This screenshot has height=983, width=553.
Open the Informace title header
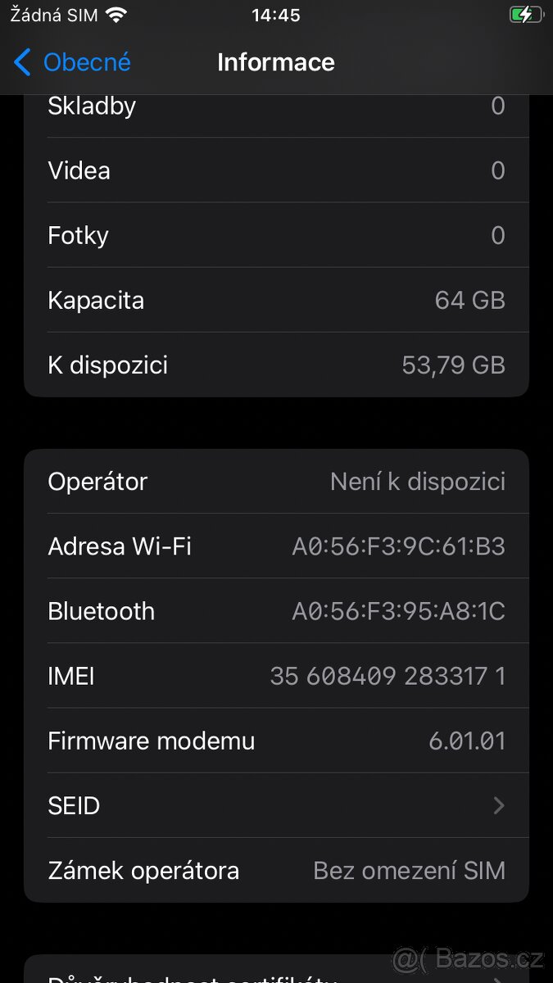276,61
